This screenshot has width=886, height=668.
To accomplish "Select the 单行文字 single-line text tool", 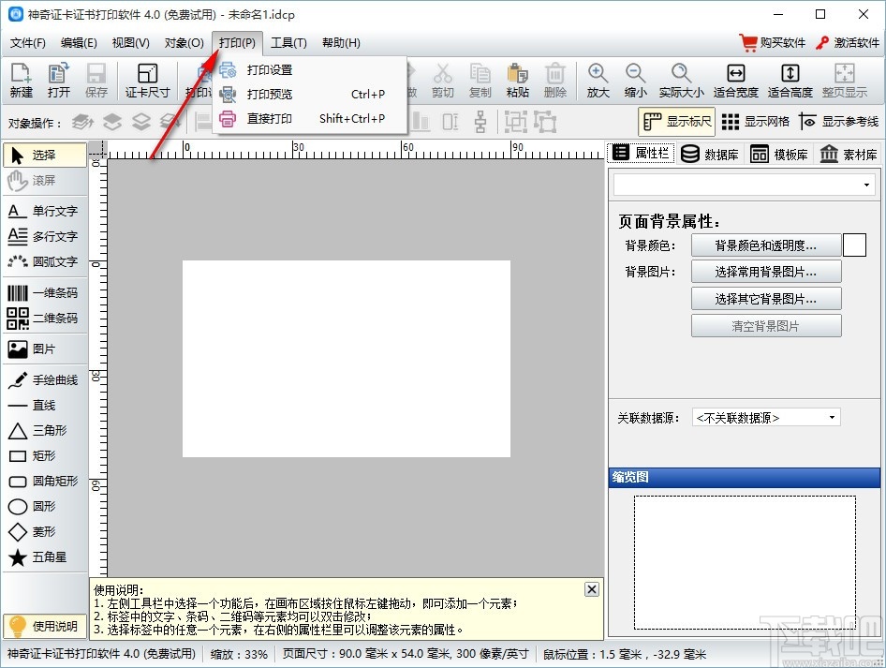I will 45,211.
